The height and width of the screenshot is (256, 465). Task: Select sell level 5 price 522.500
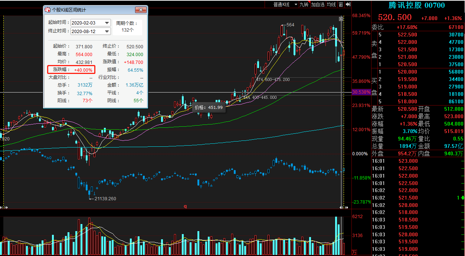407,35
